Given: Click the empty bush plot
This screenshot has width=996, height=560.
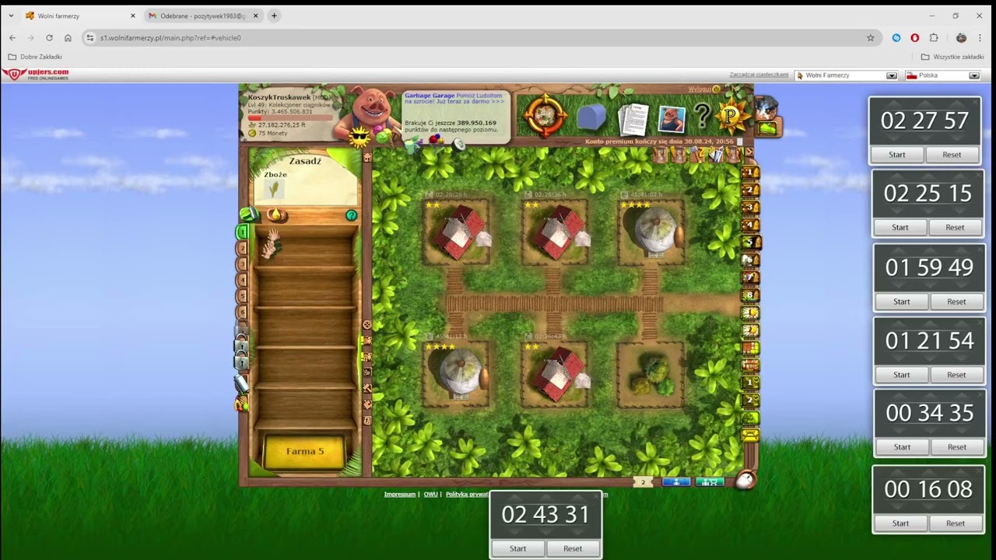Looking at the screenshot, I should click(651, 376).
